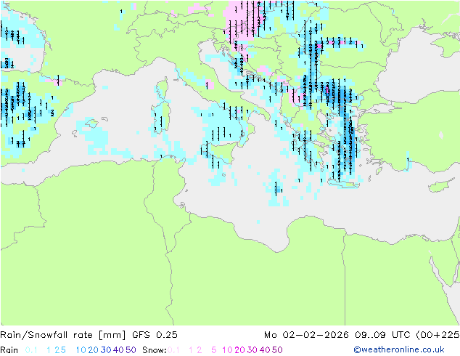Screen dimensions: 460x356
Task: Click the island of Sardinia on the map
Action: [161, 116]
